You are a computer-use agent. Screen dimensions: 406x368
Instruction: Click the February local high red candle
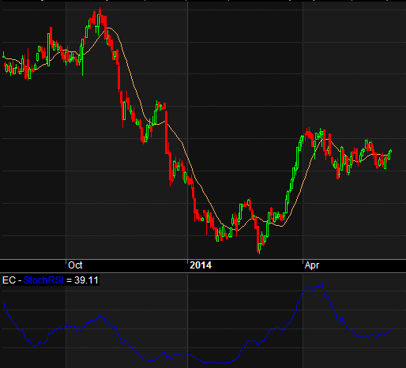(x=250, y=204)
